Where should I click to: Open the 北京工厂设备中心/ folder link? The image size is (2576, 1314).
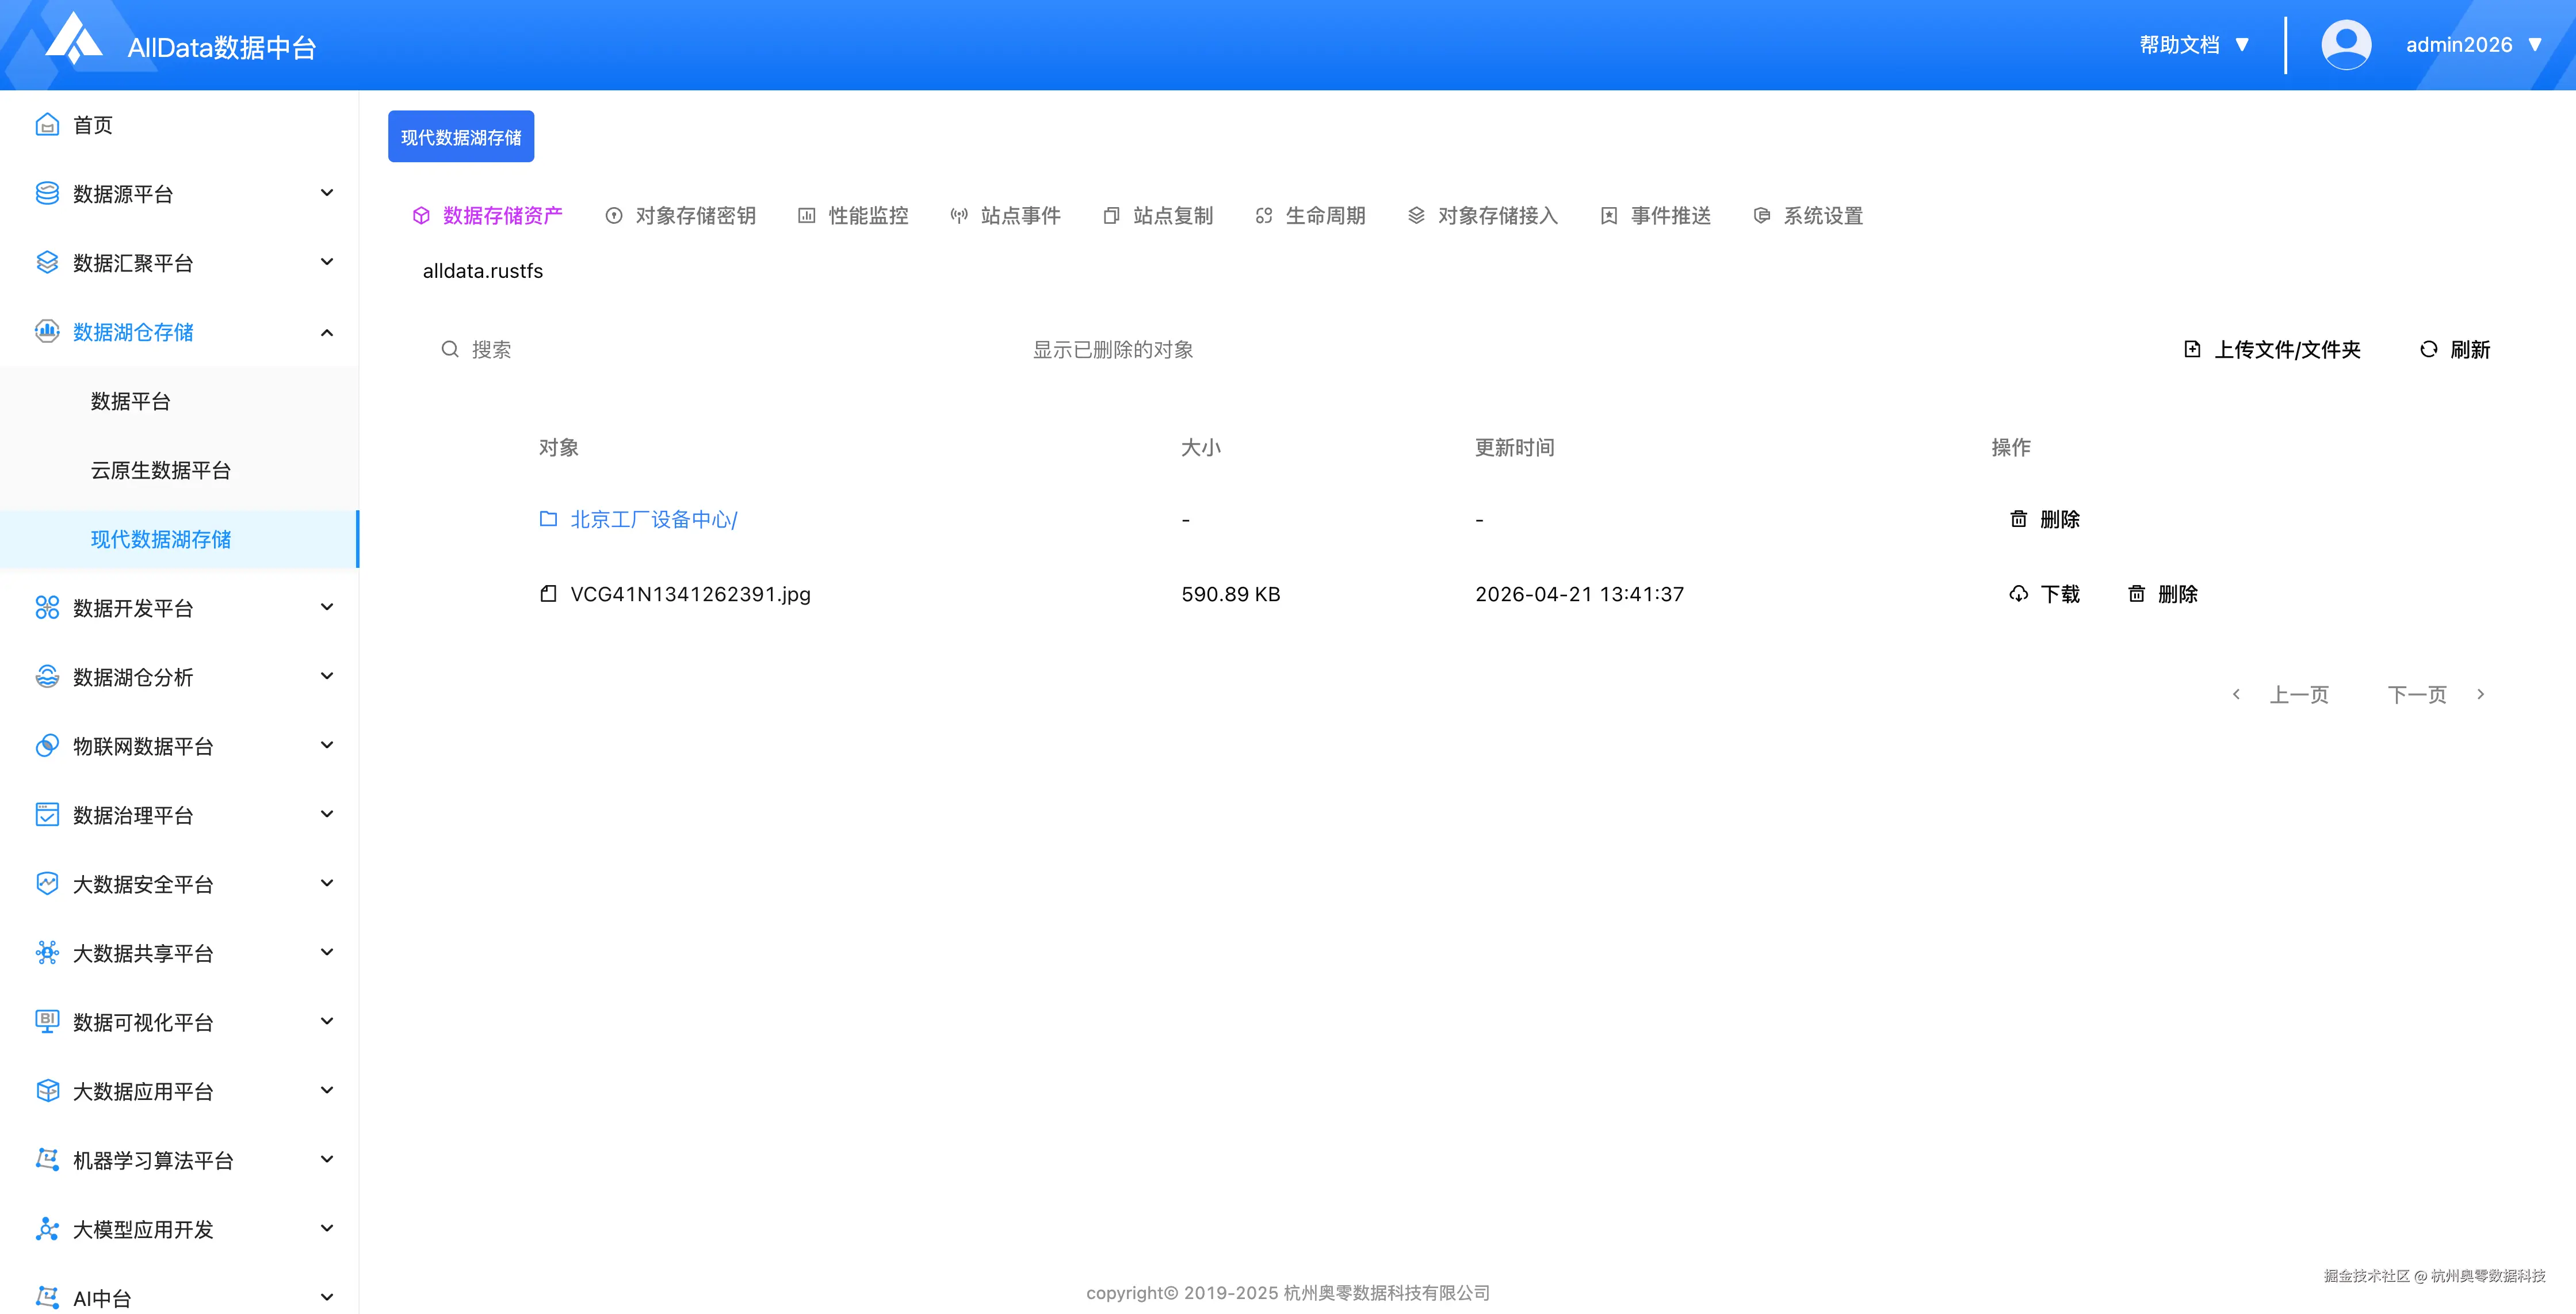(x=653, y=519)
